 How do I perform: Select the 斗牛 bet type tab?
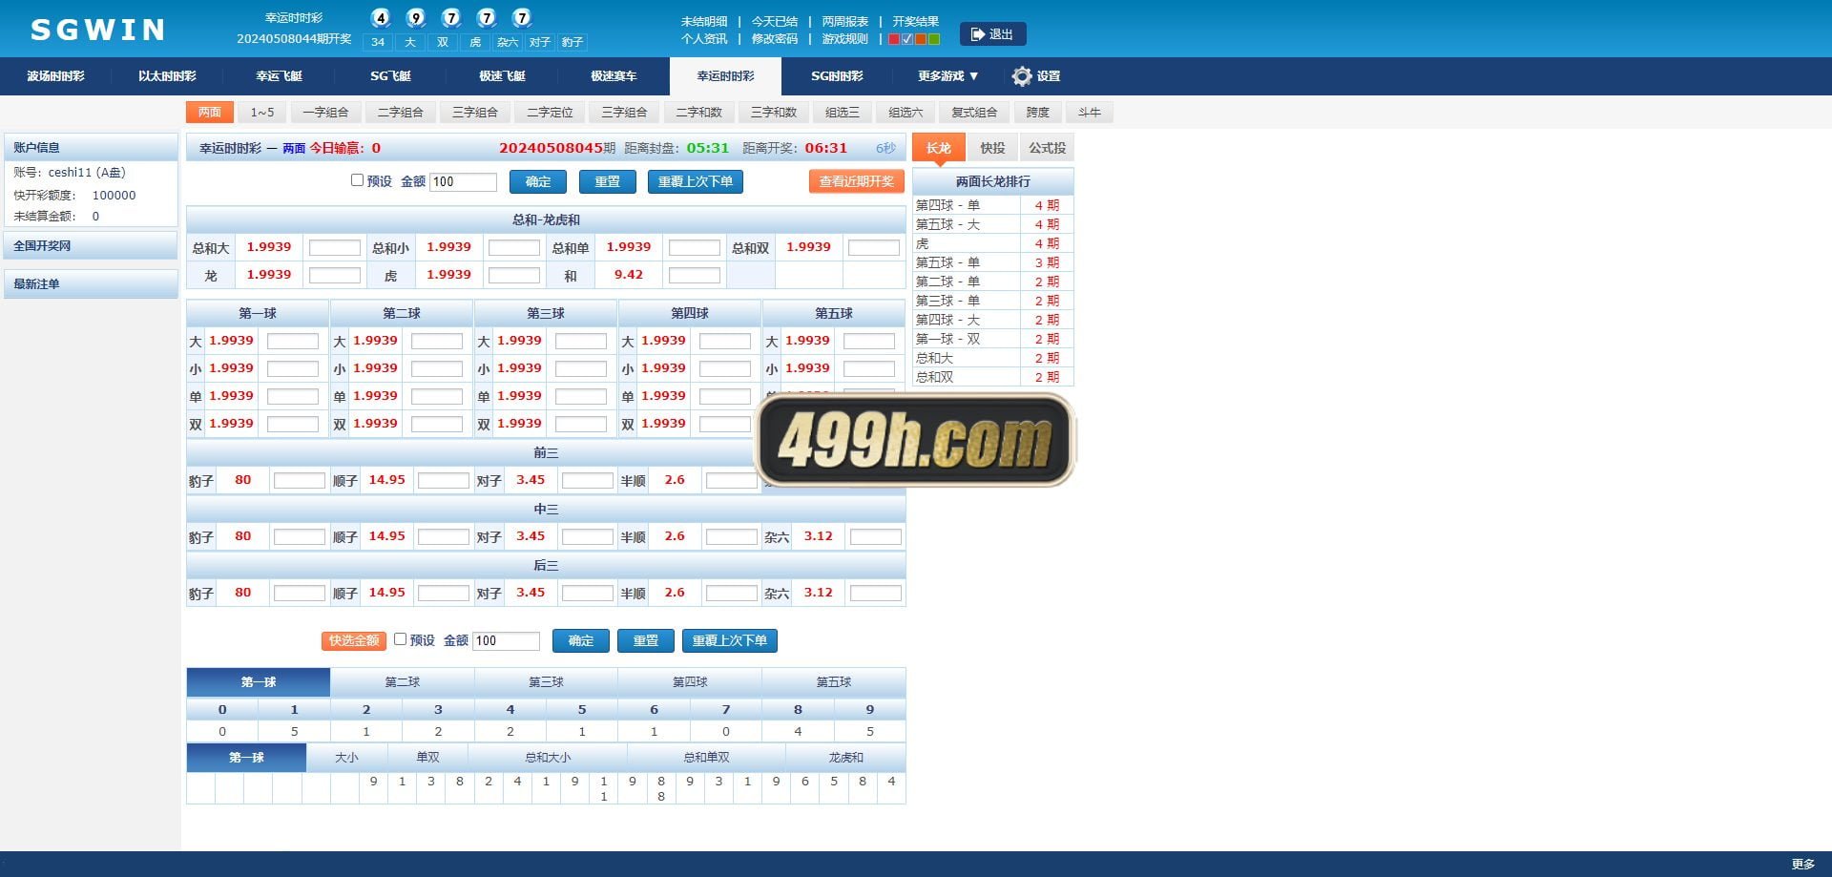(1090, 113)
